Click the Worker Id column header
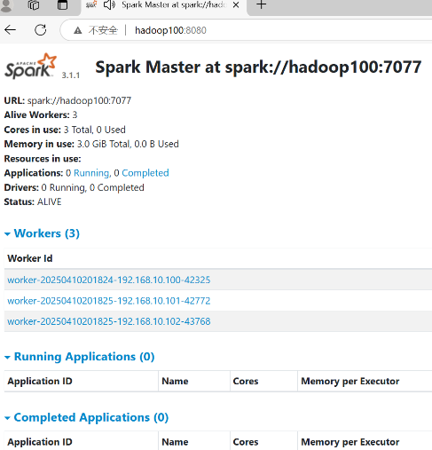Viewport: 432px width, 450px height. pyautogui.click(x=30, y=258)
